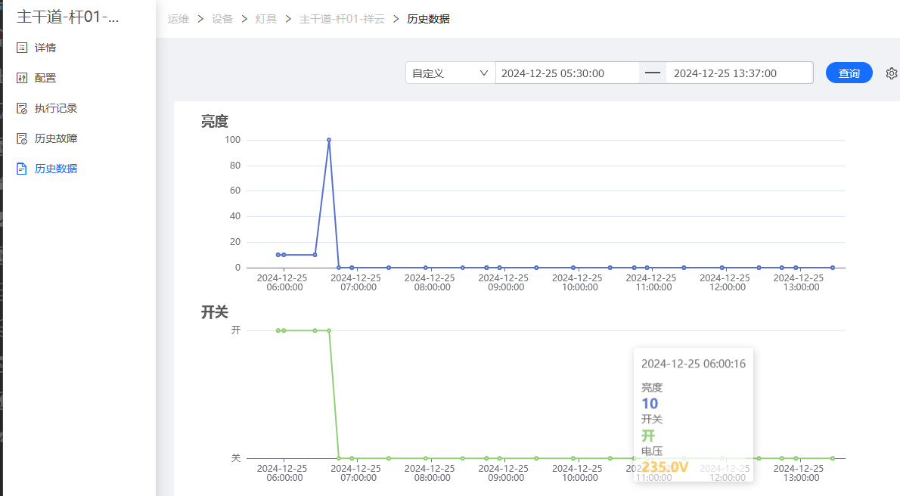Click the blue 查询 button
The image size is (900, 496).
tap(849, 73)
